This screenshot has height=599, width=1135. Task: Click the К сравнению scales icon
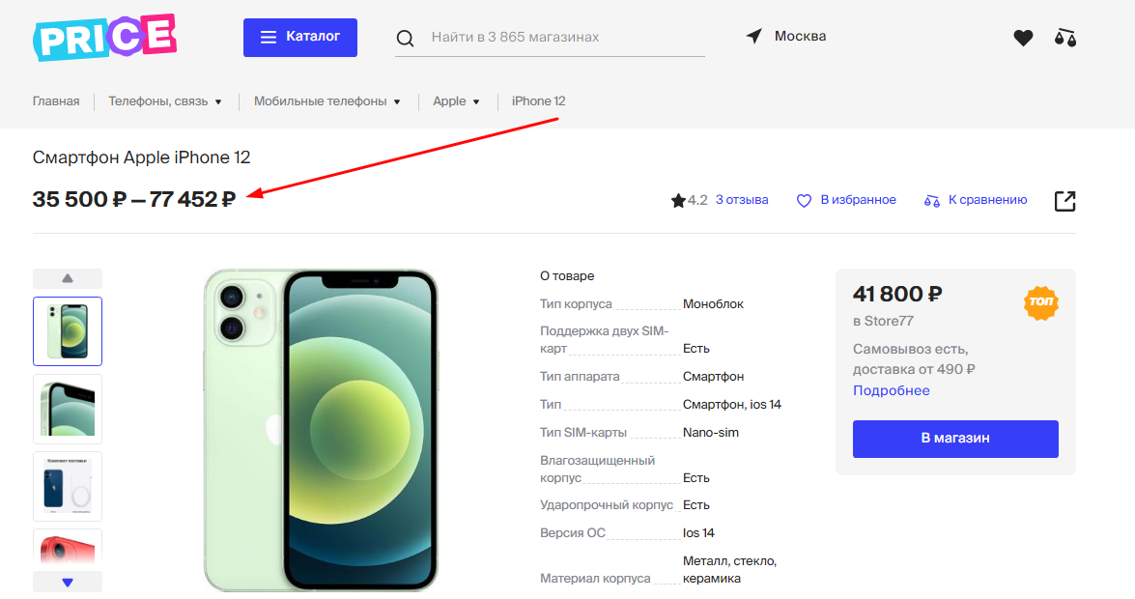pos(931,201)
